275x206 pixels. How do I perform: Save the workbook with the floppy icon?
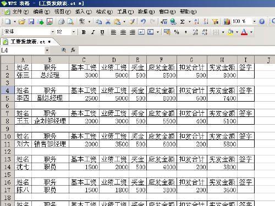[x=31, y=21]
